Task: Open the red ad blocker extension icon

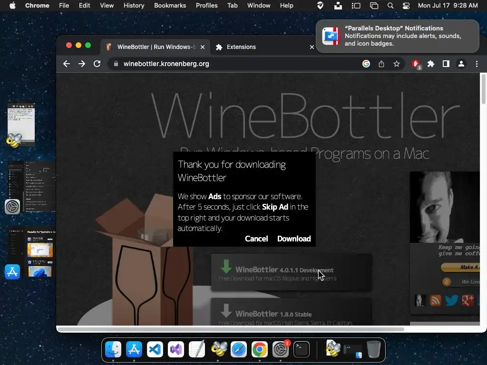Action: coord(416,64)
